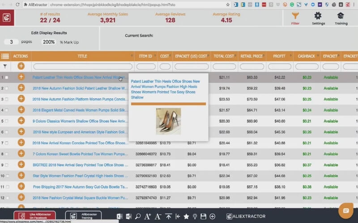The width and height of the screenshot is (358, 223).
Task: Tick the checkbox for row 7
Action: point(7,143)
